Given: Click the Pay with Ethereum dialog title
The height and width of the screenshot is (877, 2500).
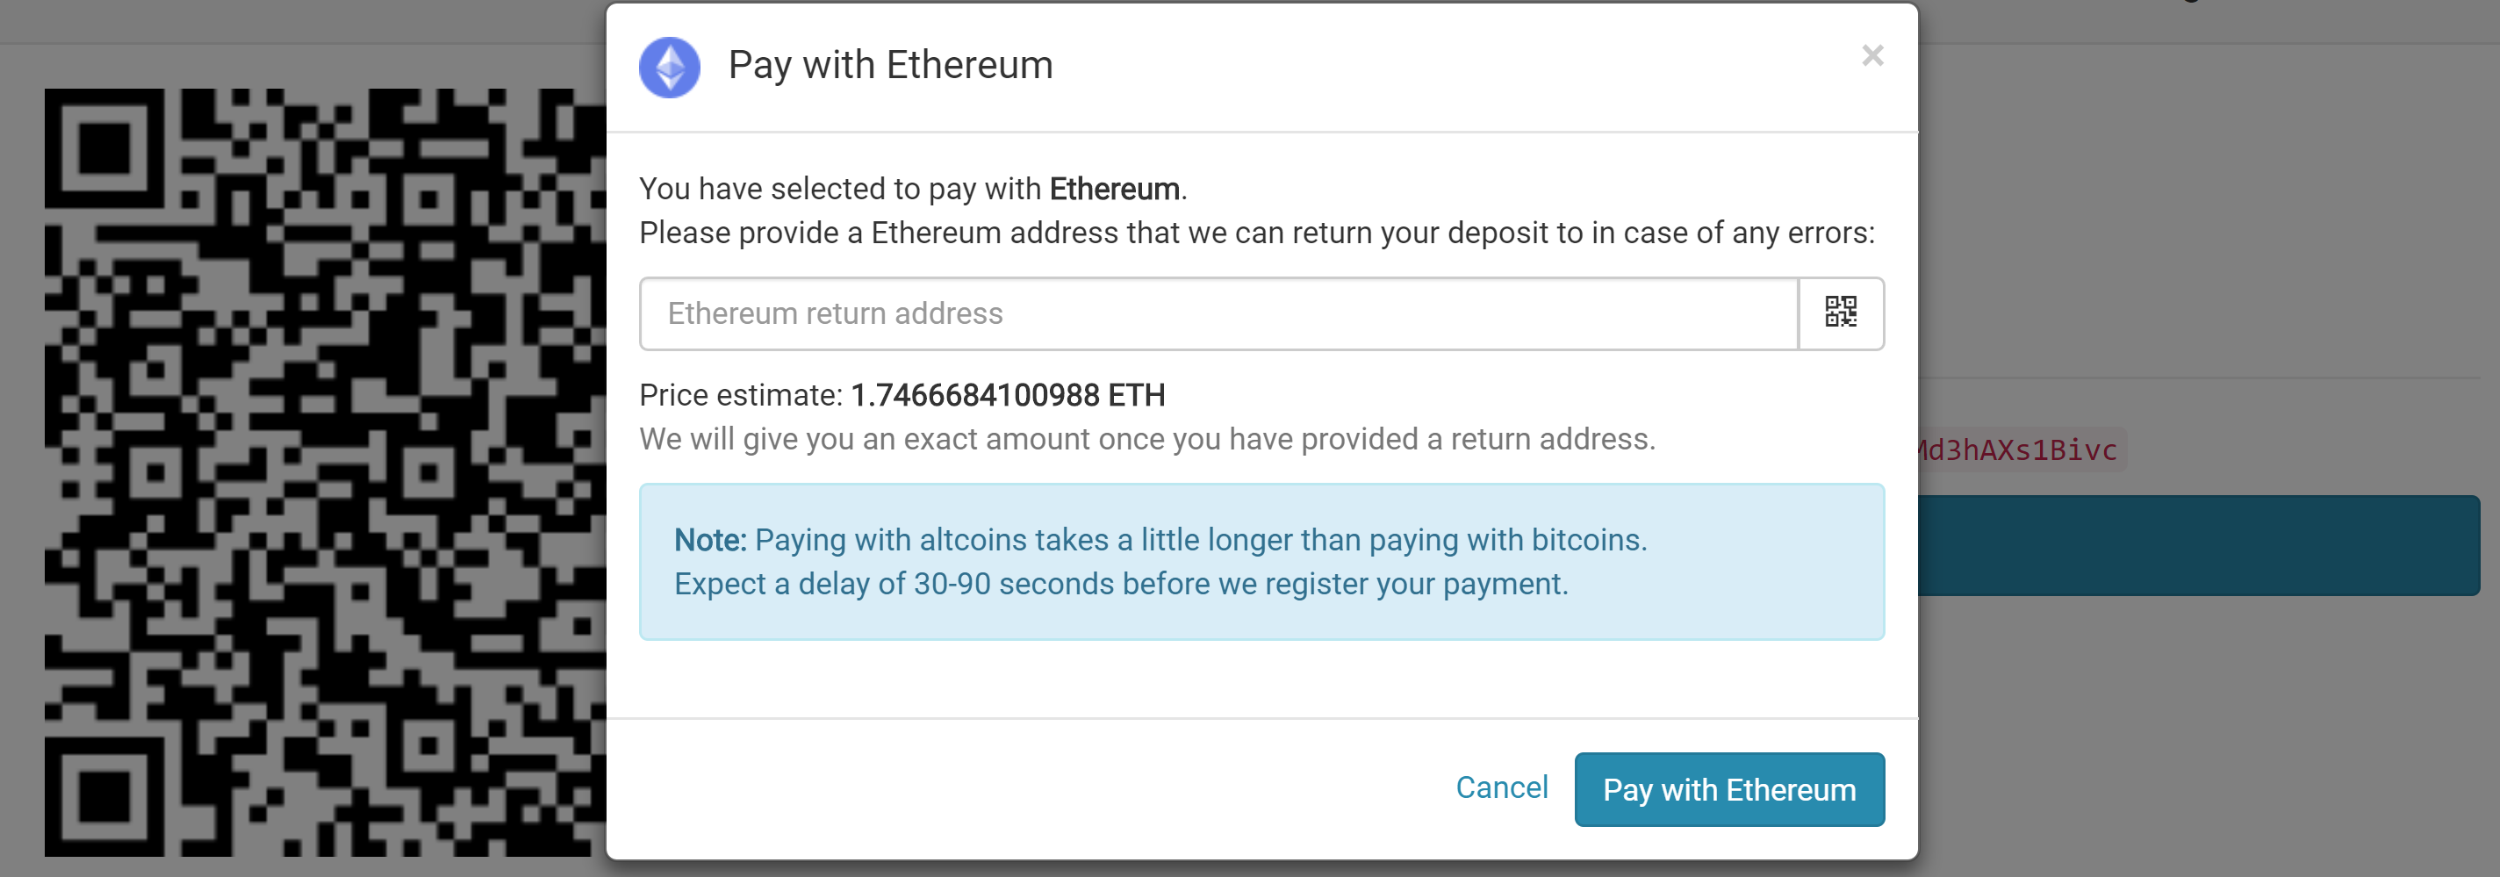Looking at the screenshot, I should [890, 65].
